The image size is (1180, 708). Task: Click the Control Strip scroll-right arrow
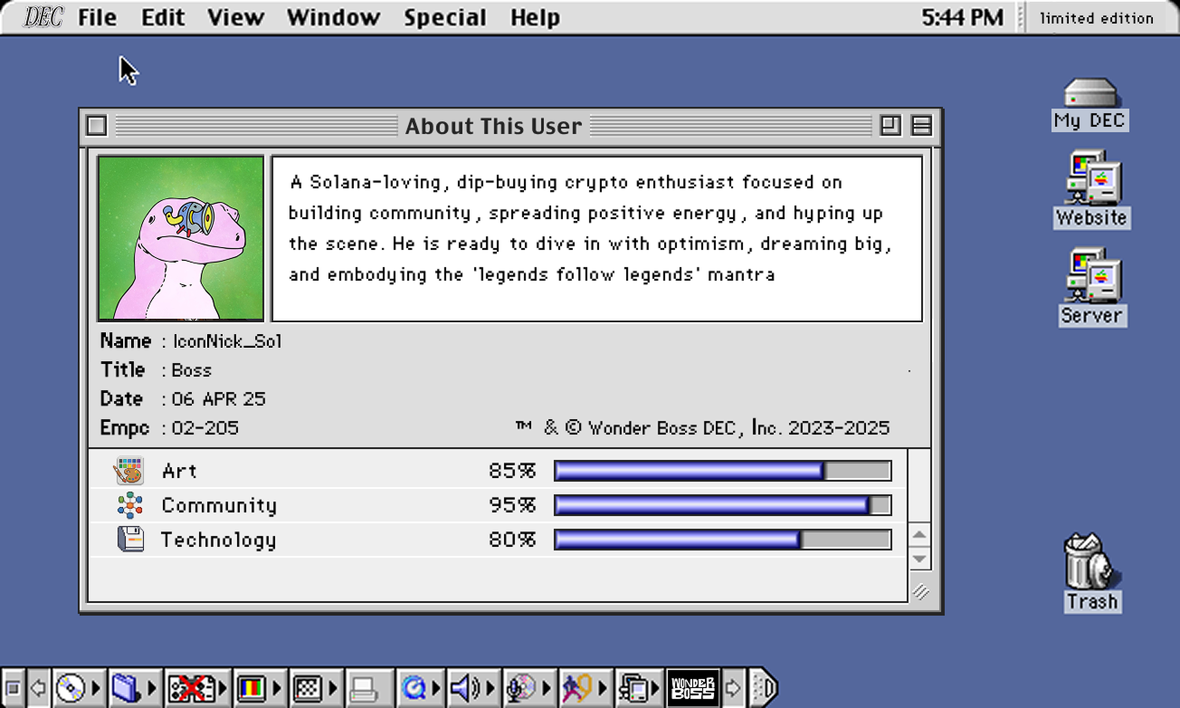(x=734, y=690)
